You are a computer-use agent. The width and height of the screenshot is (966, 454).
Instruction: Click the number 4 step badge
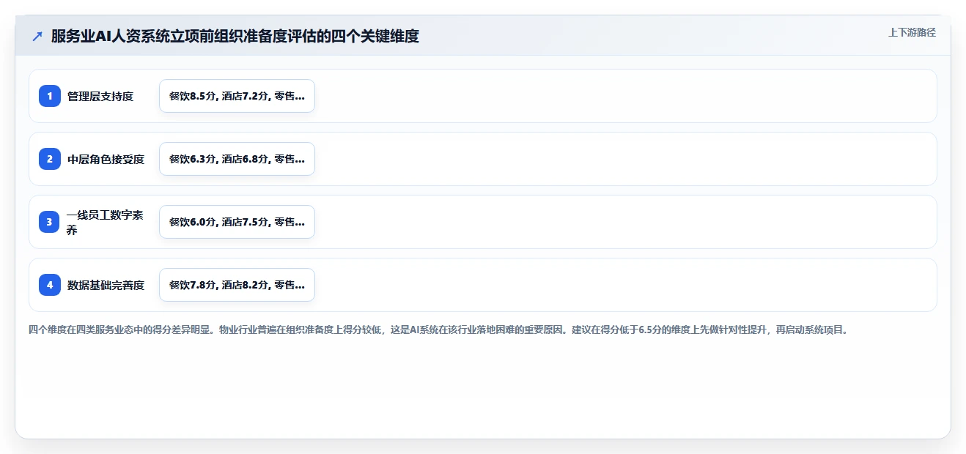pyautogui.click(x=50, y=285)
